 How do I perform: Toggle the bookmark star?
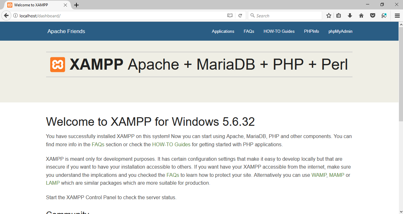[328, 15]
